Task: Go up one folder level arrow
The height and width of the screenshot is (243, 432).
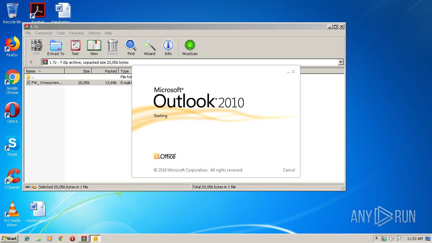Action: coord(31,62)
